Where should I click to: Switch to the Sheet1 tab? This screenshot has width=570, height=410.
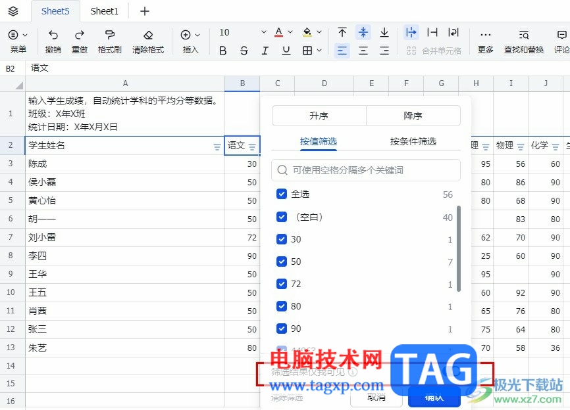point(105,11)
